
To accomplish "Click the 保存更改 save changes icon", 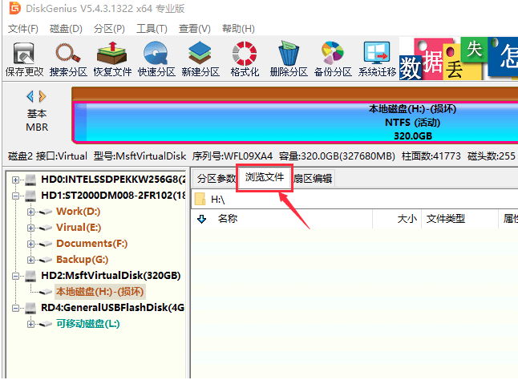I will 24,59.
